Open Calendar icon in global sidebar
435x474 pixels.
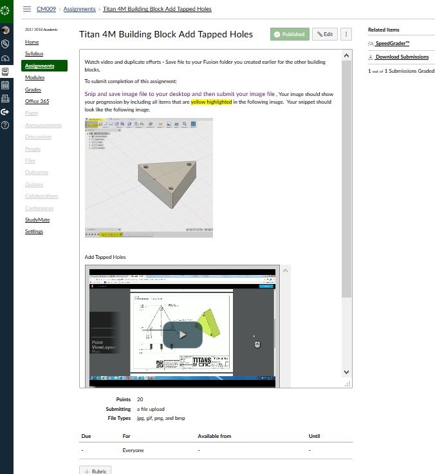click(6, 85)
